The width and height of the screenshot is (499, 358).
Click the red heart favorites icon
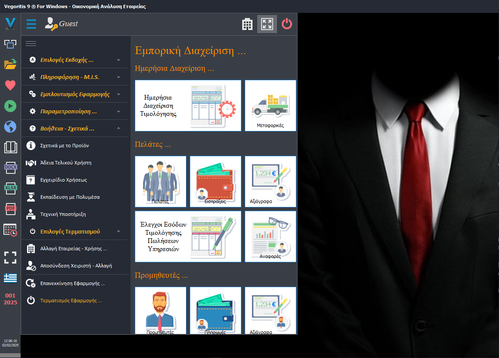point(10,85)
